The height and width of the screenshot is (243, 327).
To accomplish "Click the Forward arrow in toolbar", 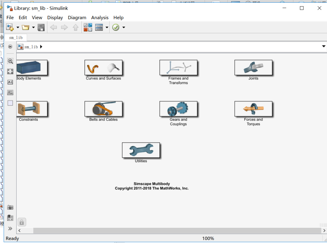I will [x=64, y=27].
